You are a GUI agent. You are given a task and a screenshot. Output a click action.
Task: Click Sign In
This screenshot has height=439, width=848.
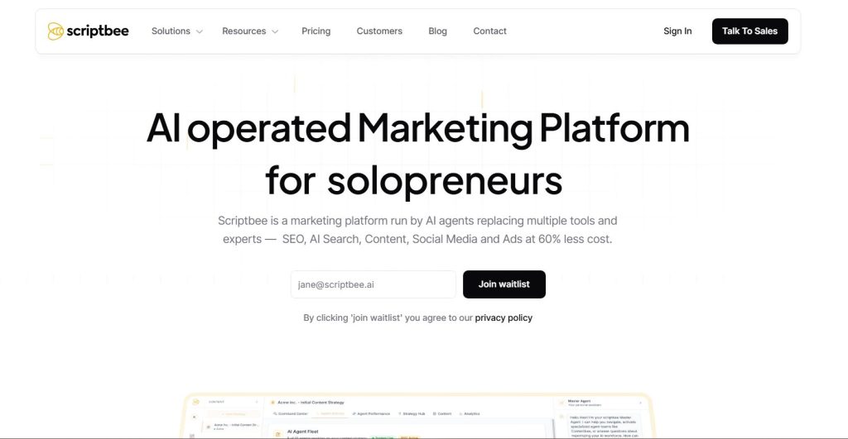(677, 31)
